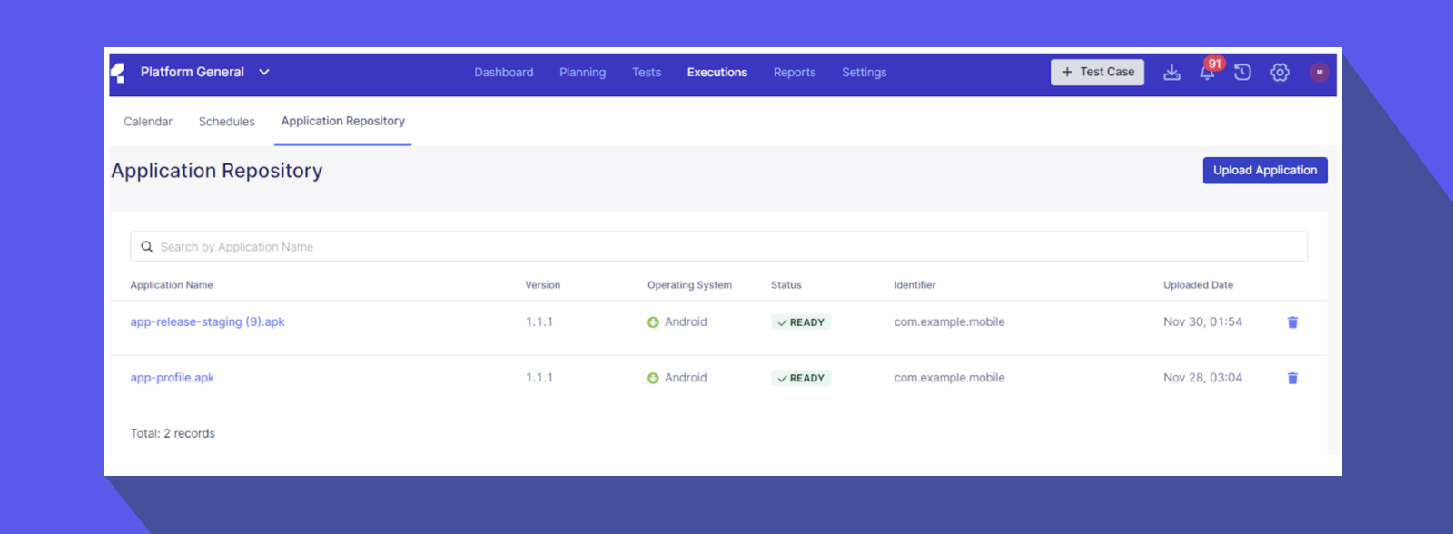Click the Operating System column header
Screen dimensions: 1453x534
[689, 285]
